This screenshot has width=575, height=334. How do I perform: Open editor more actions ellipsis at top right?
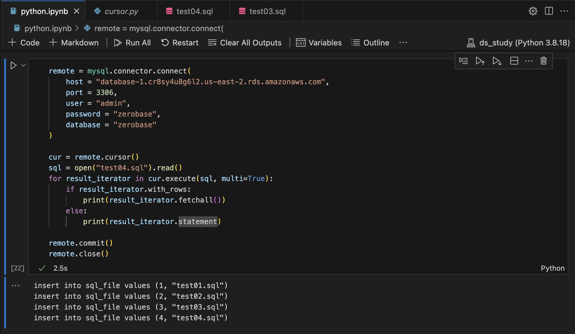(x=564, y=11)
